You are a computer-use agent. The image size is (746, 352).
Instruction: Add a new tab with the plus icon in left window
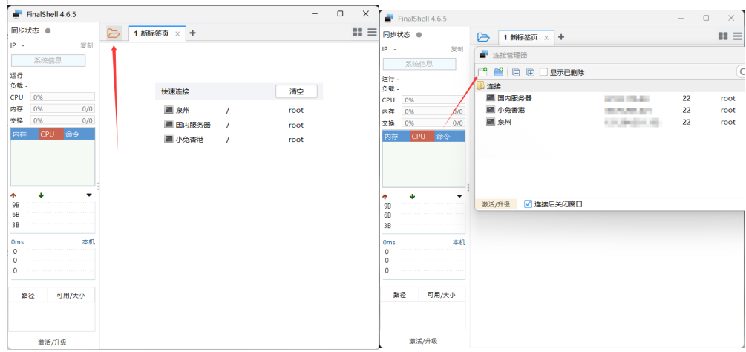[193, 33]
